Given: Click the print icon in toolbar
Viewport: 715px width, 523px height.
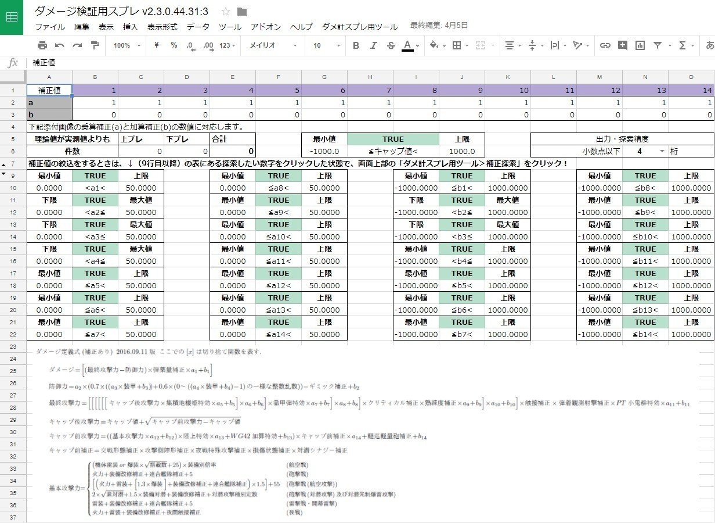Looking at the screenshot, I should (x=42, y=45).
